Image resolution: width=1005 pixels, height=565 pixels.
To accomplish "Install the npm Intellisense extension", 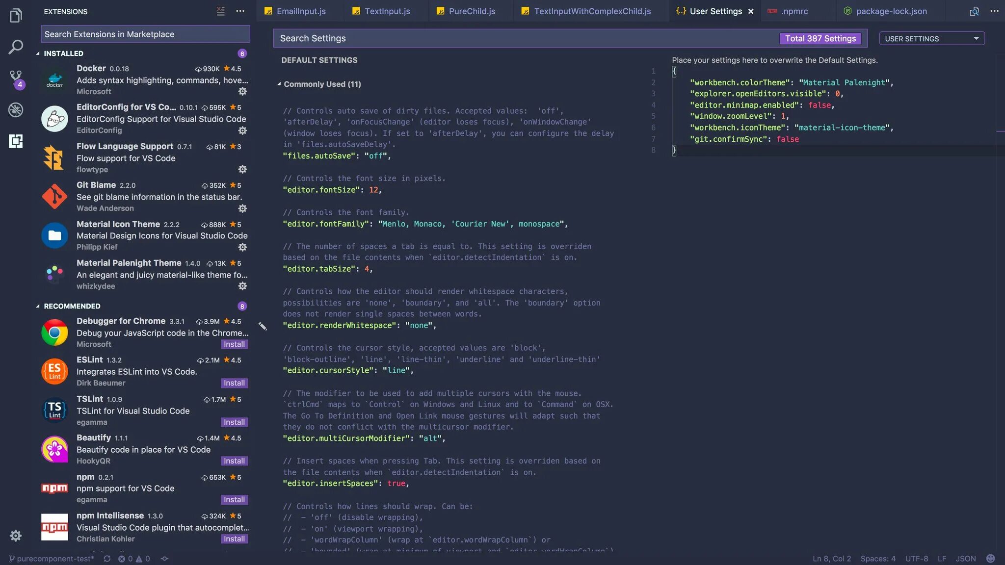I will coord(234,539).
